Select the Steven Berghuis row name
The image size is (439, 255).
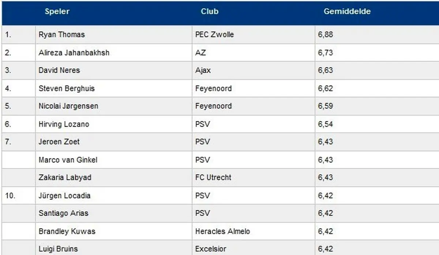(67, 88)
